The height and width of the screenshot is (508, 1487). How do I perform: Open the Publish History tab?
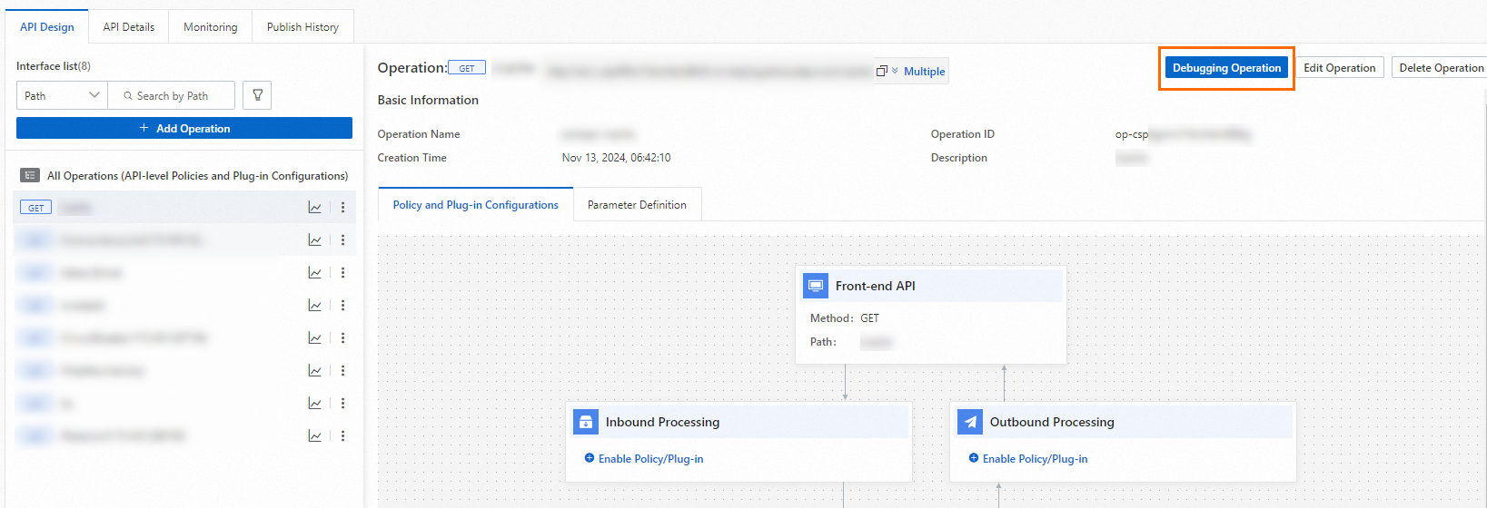click(x=302, y=27)
